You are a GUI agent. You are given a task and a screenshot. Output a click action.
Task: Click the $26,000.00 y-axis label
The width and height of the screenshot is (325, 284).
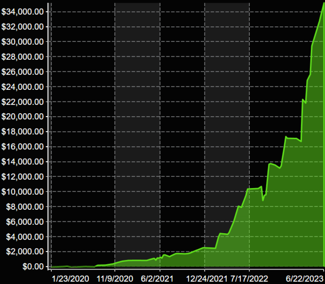click(x=22, y=72)
